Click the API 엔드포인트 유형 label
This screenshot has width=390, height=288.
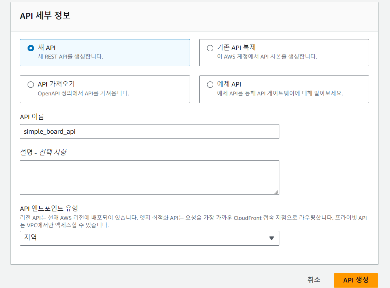click(49, 208)
